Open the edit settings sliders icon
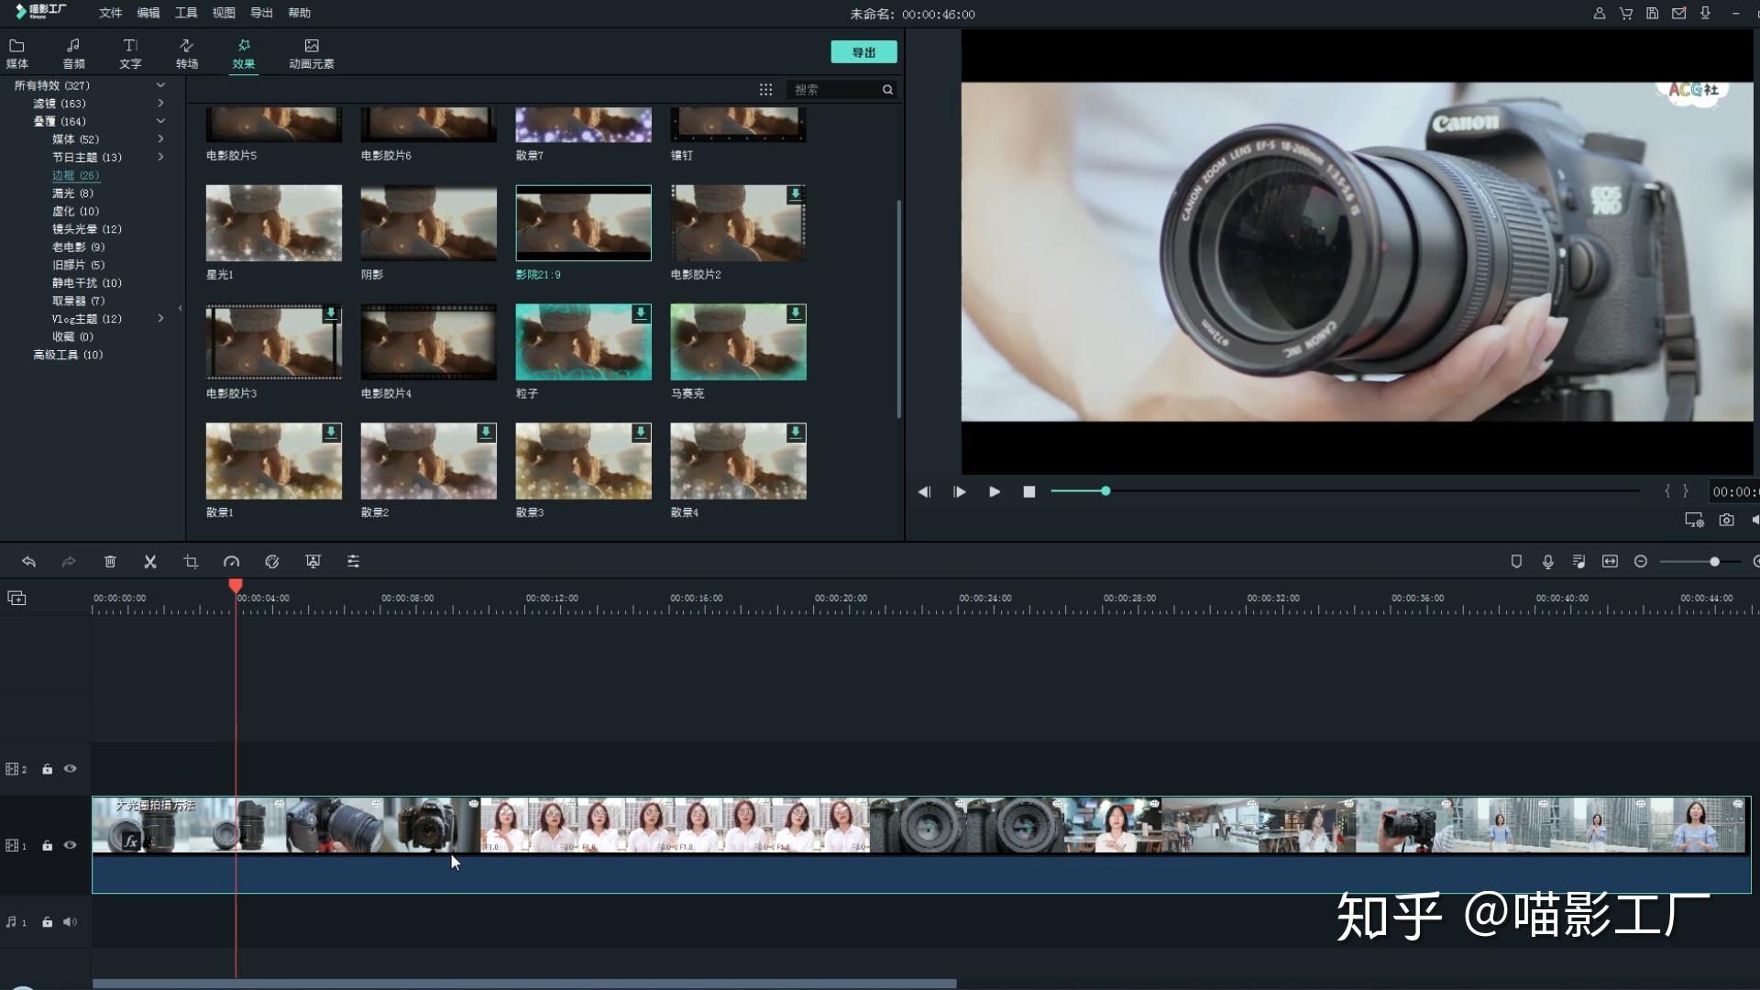 click(x=353, y=561)
